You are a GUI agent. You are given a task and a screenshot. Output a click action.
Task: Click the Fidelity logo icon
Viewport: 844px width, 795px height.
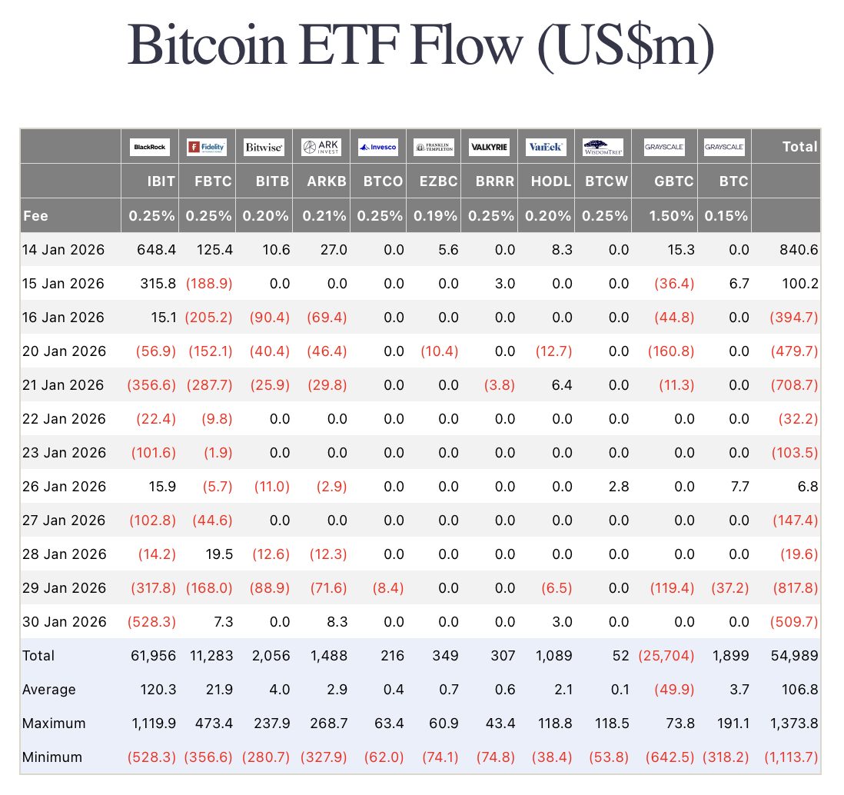207,147
